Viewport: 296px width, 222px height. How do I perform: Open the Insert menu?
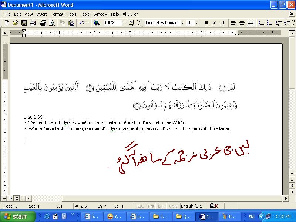click(42, 14)
